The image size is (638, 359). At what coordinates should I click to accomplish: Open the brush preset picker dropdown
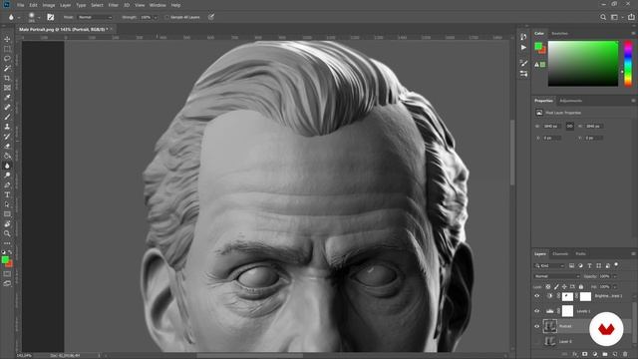[39, 18]
